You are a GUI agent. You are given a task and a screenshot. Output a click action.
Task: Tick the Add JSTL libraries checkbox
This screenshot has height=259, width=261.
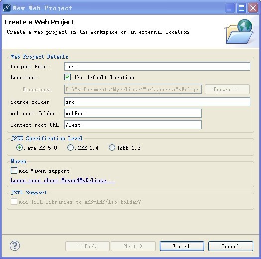(x=14, y=201)
